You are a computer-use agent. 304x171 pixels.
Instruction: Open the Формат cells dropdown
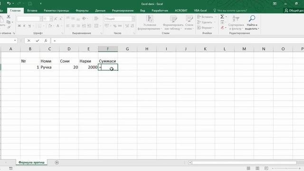tap(205, 28)
